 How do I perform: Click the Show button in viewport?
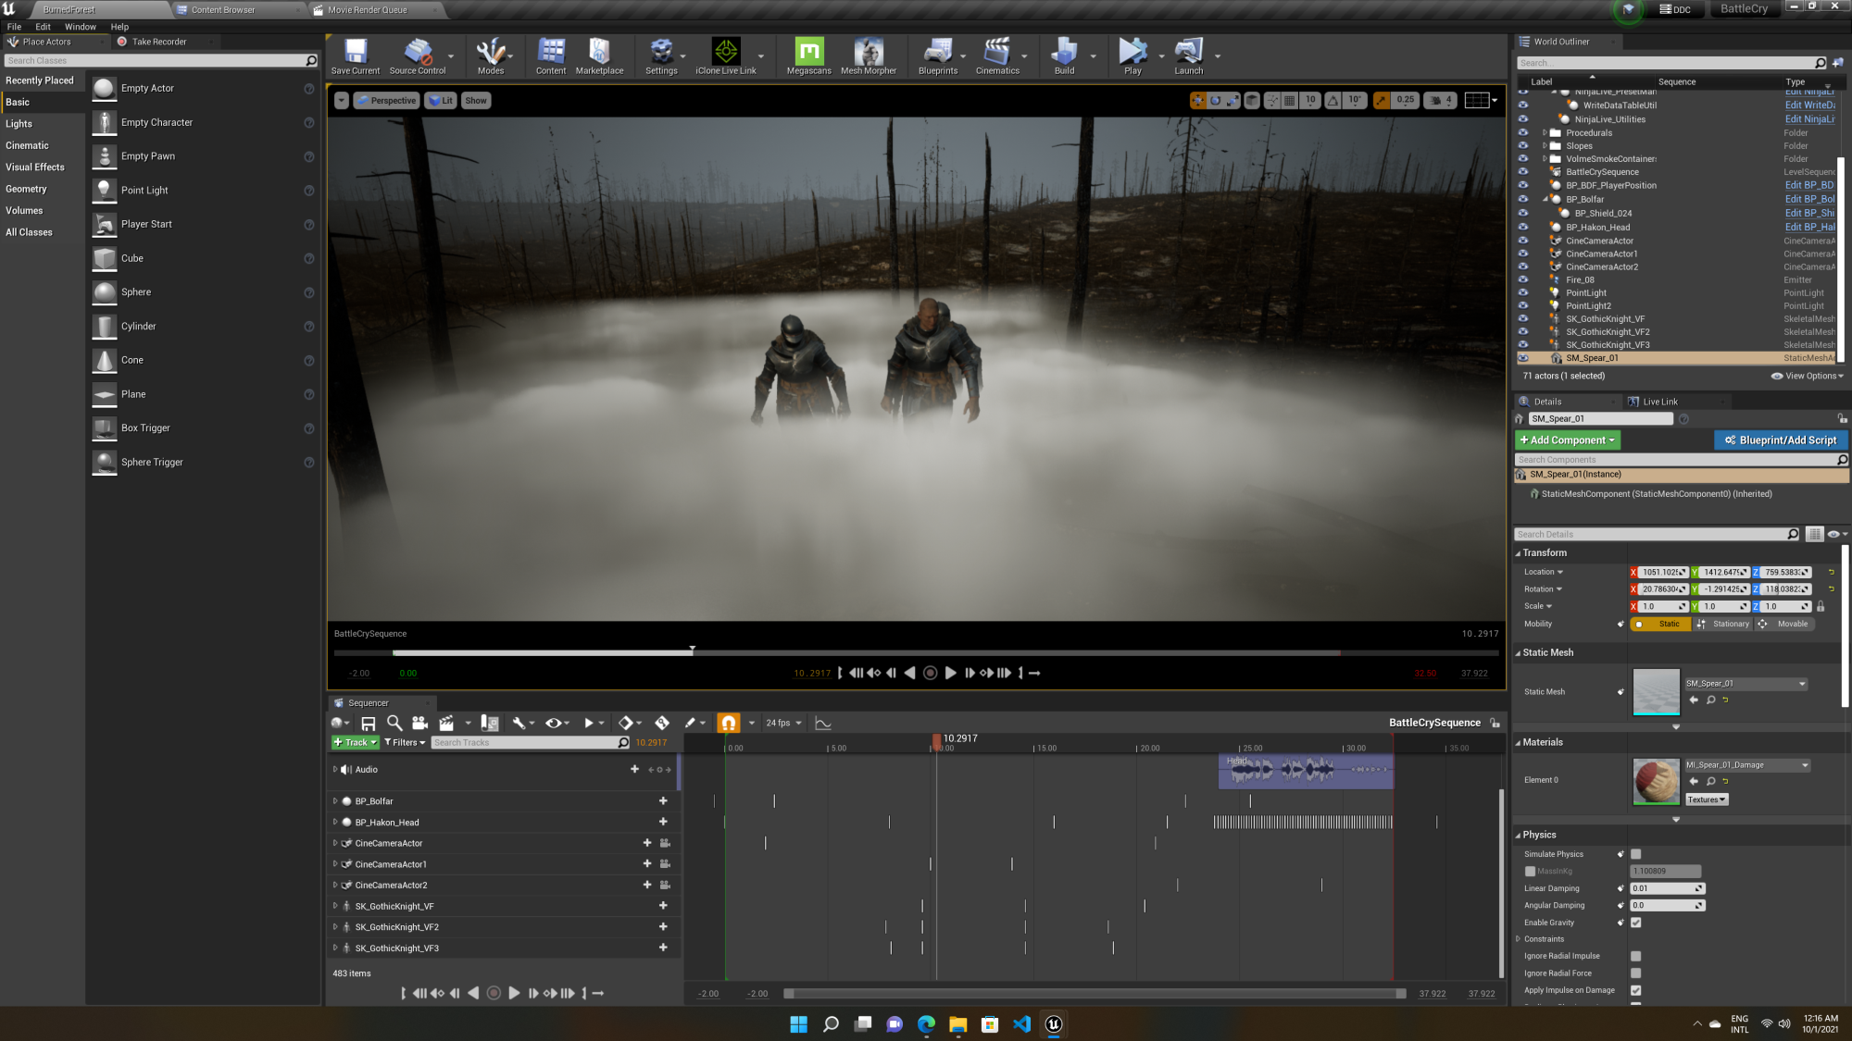tap(476, 101)
